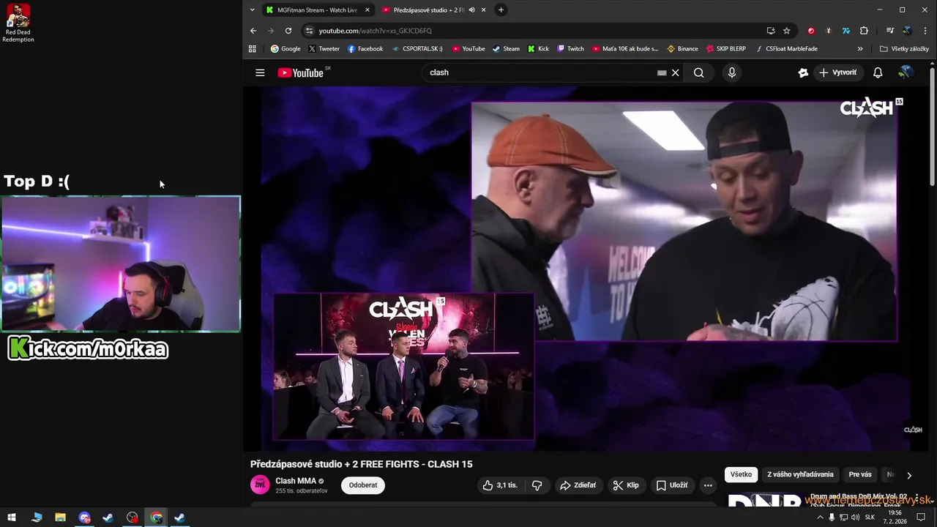Click the Vytvoriť create button
937x527 pixels.
[837, 72]
